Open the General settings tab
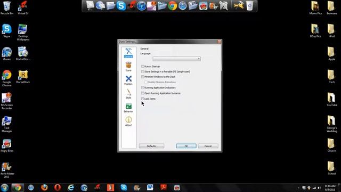Image resolution: width=341 pixels, height=192 pixels. click(128, 53)
